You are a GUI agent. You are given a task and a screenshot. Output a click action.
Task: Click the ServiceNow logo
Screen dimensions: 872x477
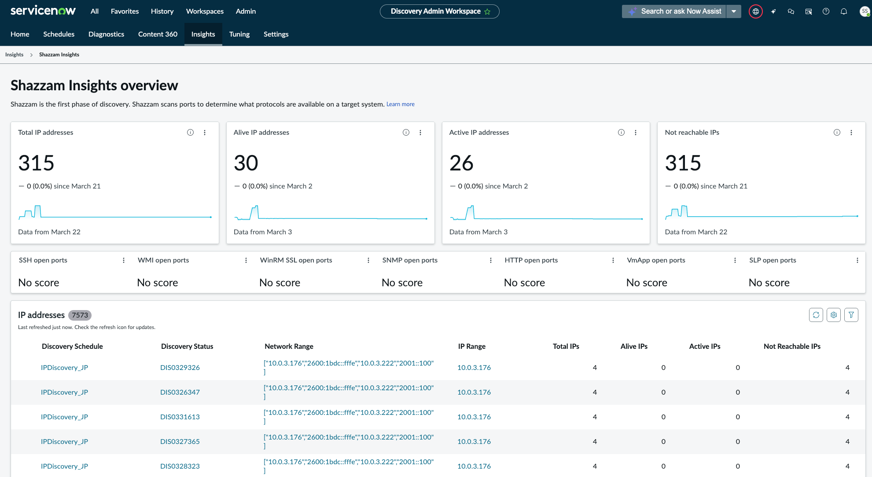pos(43,11)
